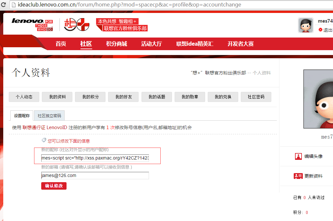Click the 我的话题 button

[157, 97]
